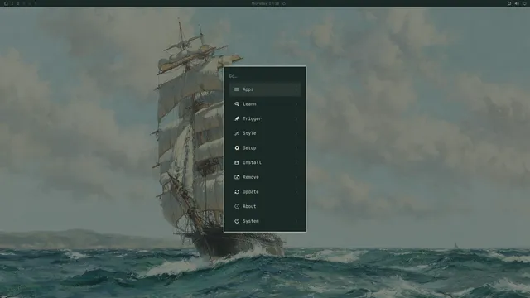Expand the Update submenu chevron

pyautogui.click(x=296, y=191)
